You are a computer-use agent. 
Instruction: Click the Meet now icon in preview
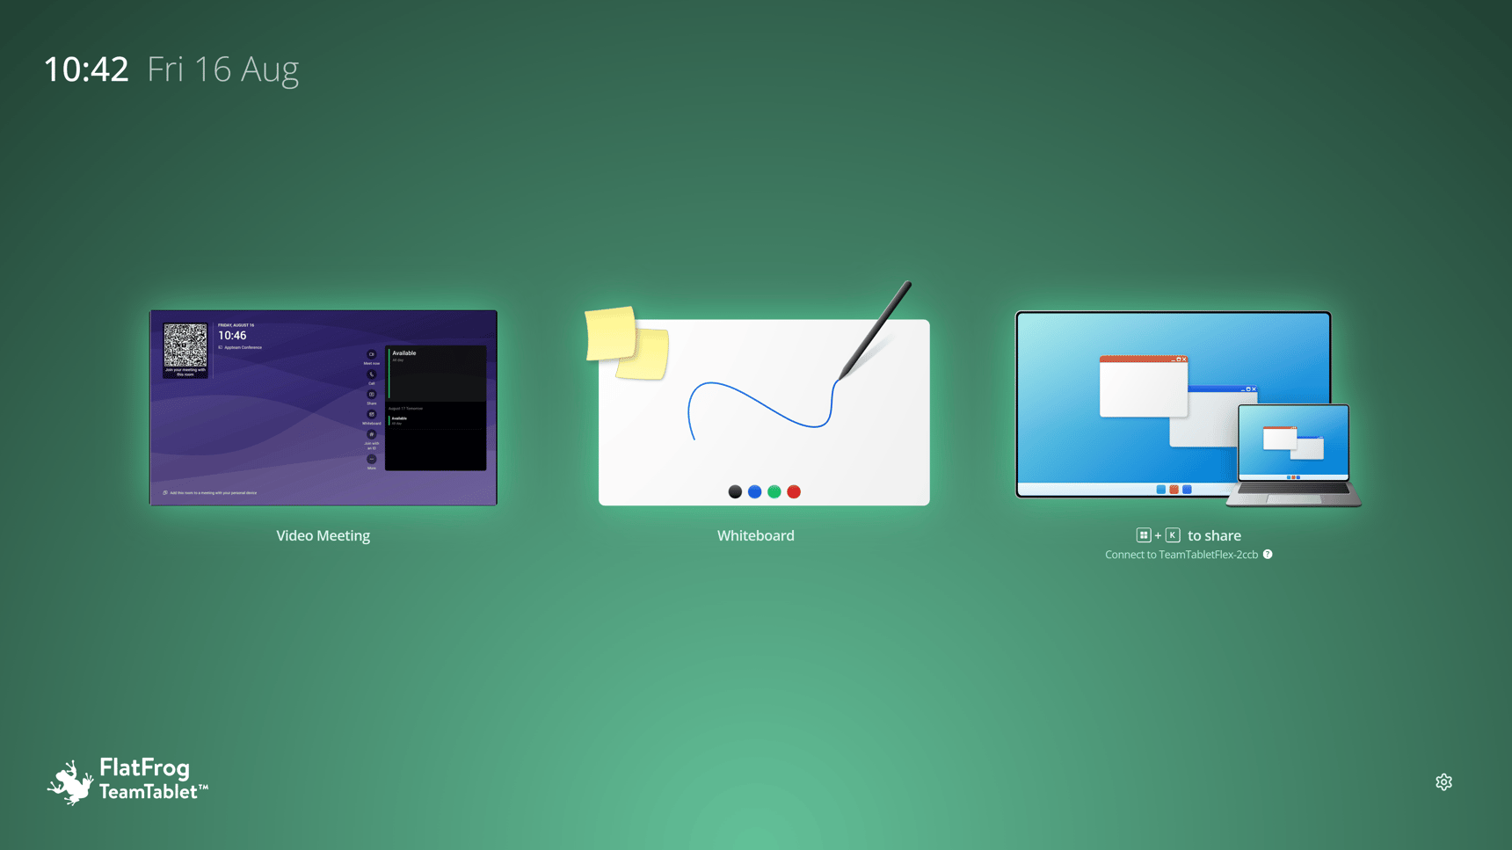tap(372, 355)
